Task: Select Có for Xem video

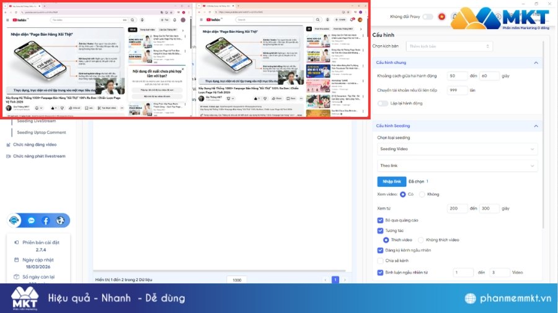Action: [x=403, y=194]
